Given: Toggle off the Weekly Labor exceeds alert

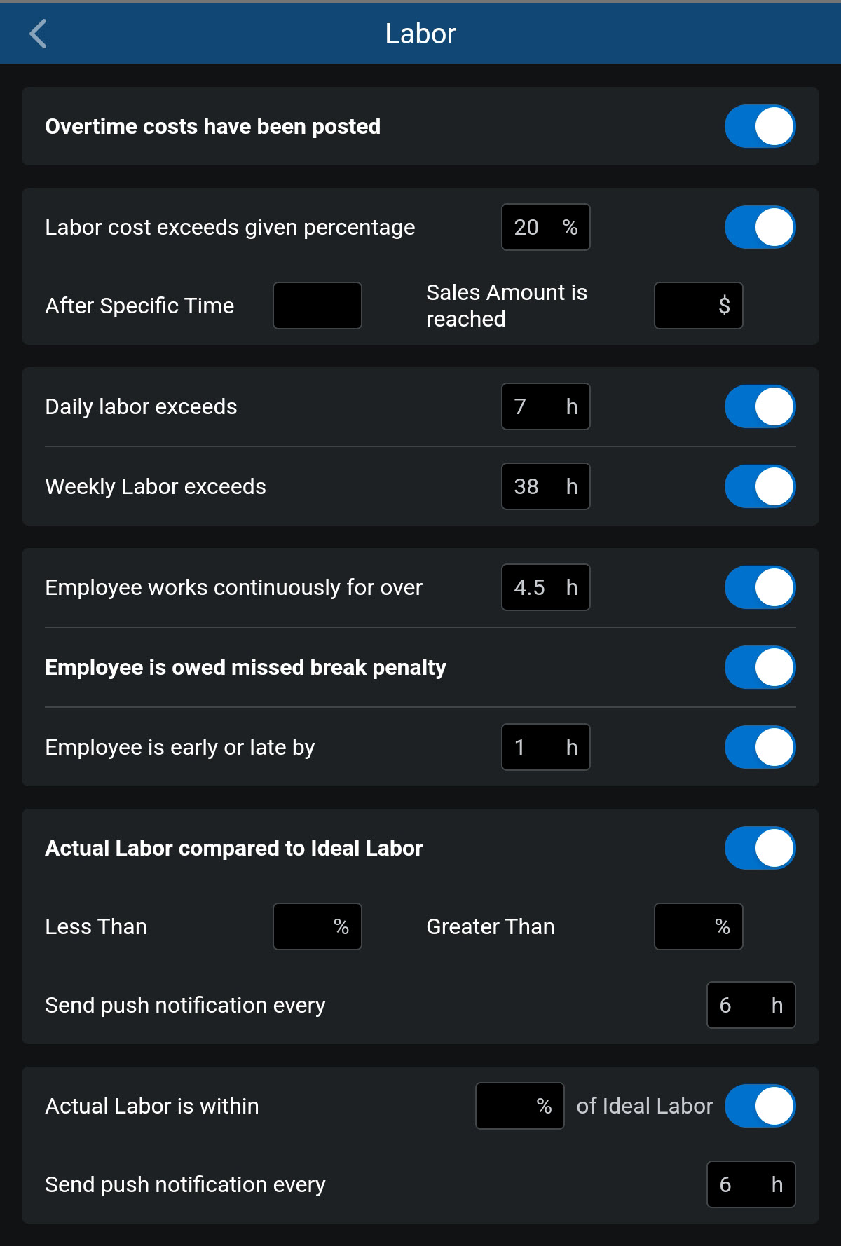Looking at the screenshot, I should [x=760, y=486].
